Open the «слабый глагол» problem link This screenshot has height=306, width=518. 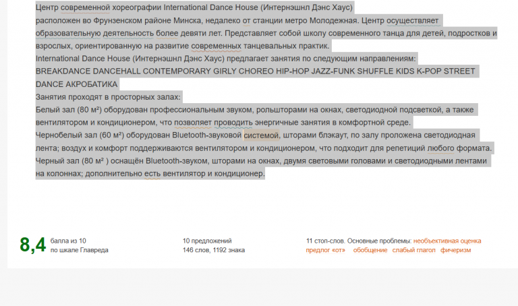click(413, 250)
